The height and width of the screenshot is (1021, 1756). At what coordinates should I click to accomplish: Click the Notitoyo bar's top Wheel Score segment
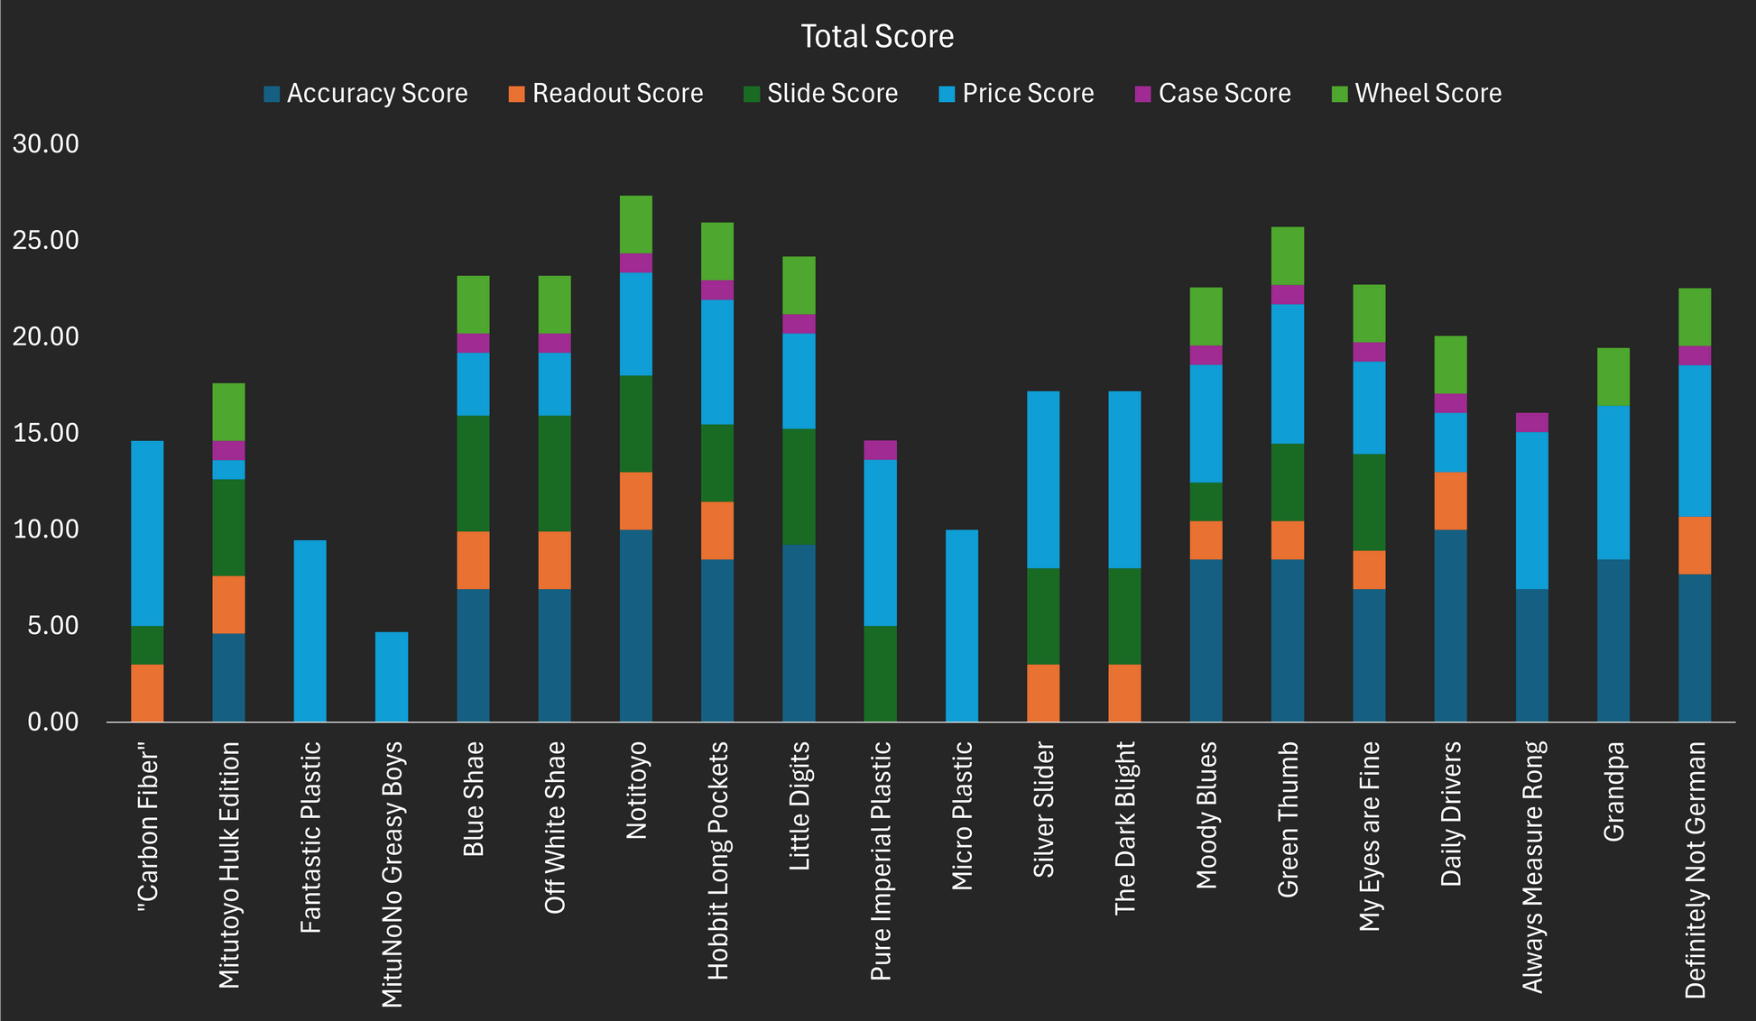[636, 225]
